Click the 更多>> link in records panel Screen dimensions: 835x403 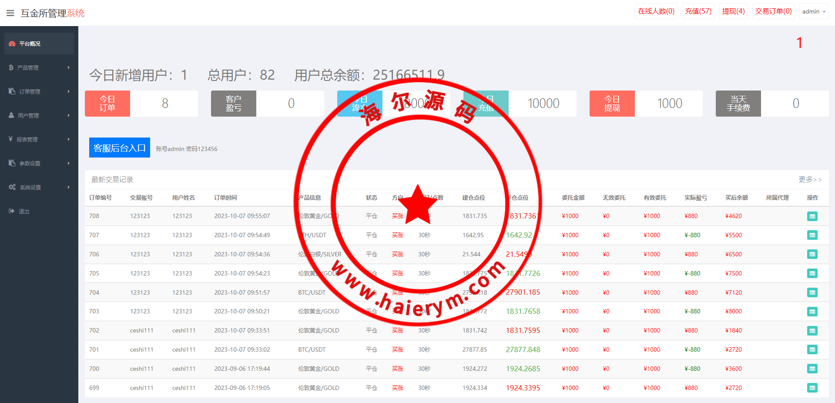pos(810,179)
